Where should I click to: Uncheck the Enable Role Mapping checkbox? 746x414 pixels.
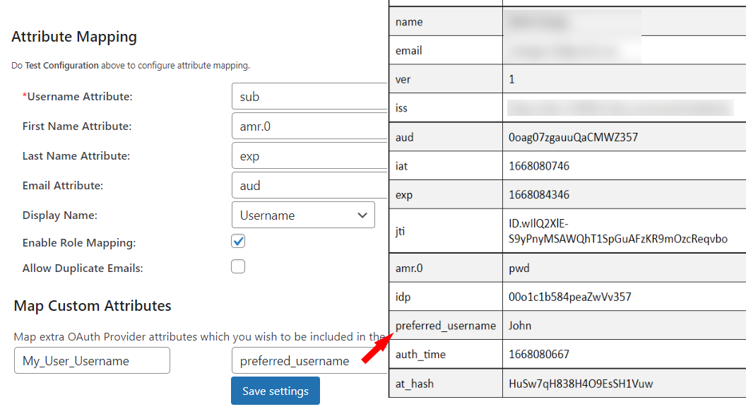coord(238,241)
